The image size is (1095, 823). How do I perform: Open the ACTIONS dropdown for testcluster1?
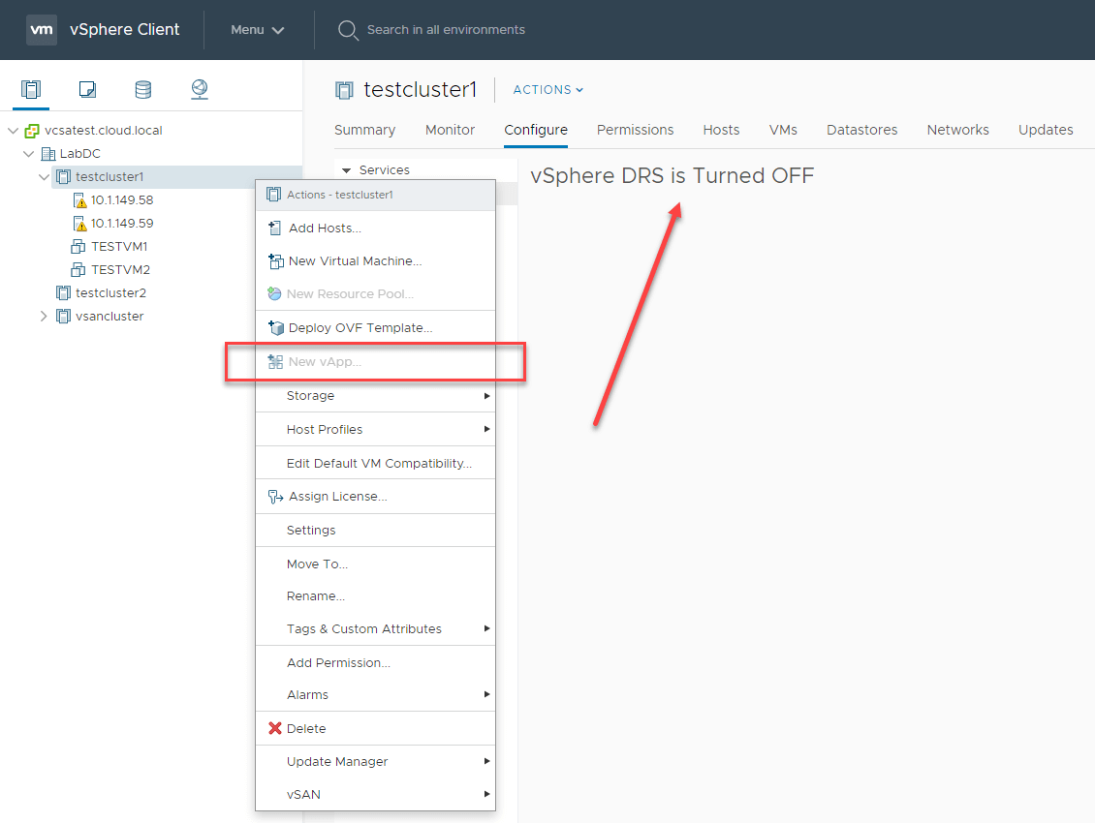point(548,90)
